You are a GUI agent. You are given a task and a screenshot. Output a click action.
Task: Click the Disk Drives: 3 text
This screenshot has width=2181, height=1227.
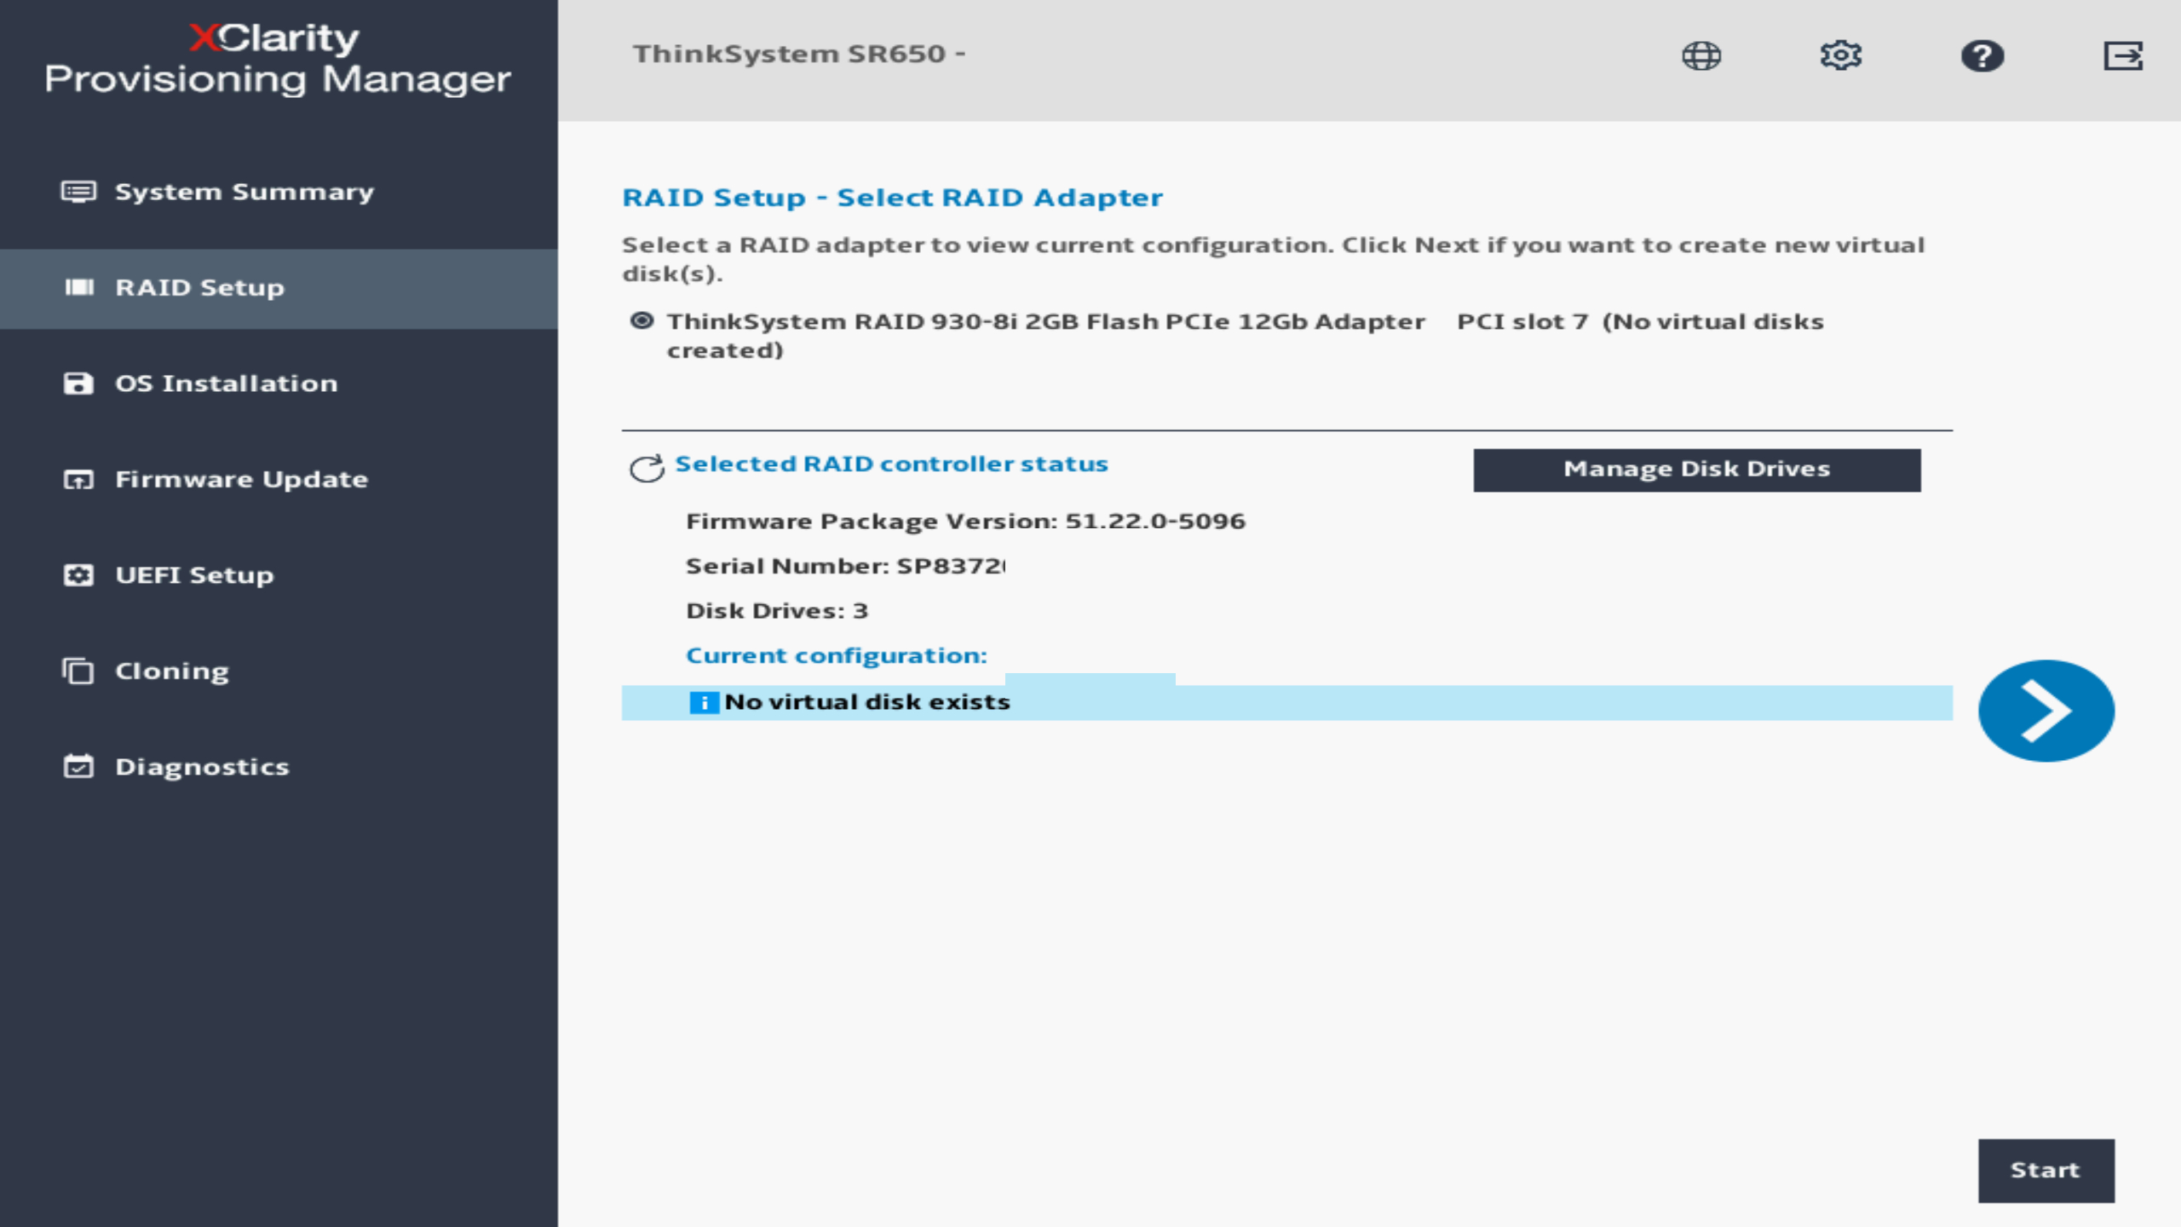pos(777,611)
